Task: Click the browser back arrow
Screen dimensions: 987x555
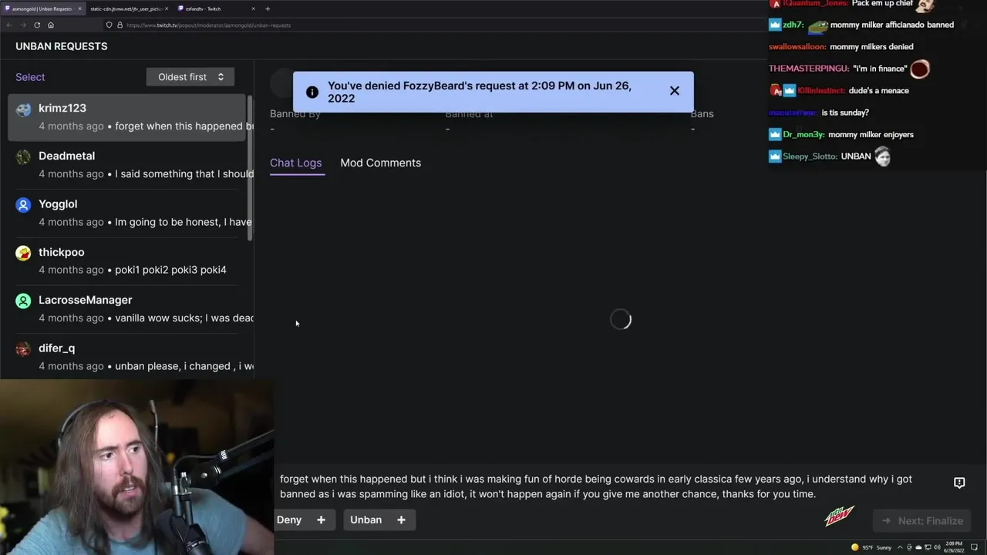Action: [9, 25]
